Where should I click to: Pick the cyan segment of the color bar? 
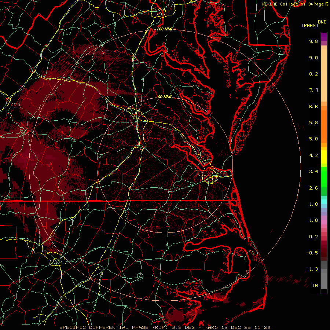(324, 202)
